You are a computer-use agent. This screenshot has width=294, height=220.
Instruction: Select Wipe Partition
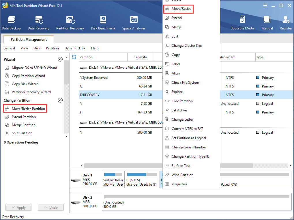tap(191, 175)
